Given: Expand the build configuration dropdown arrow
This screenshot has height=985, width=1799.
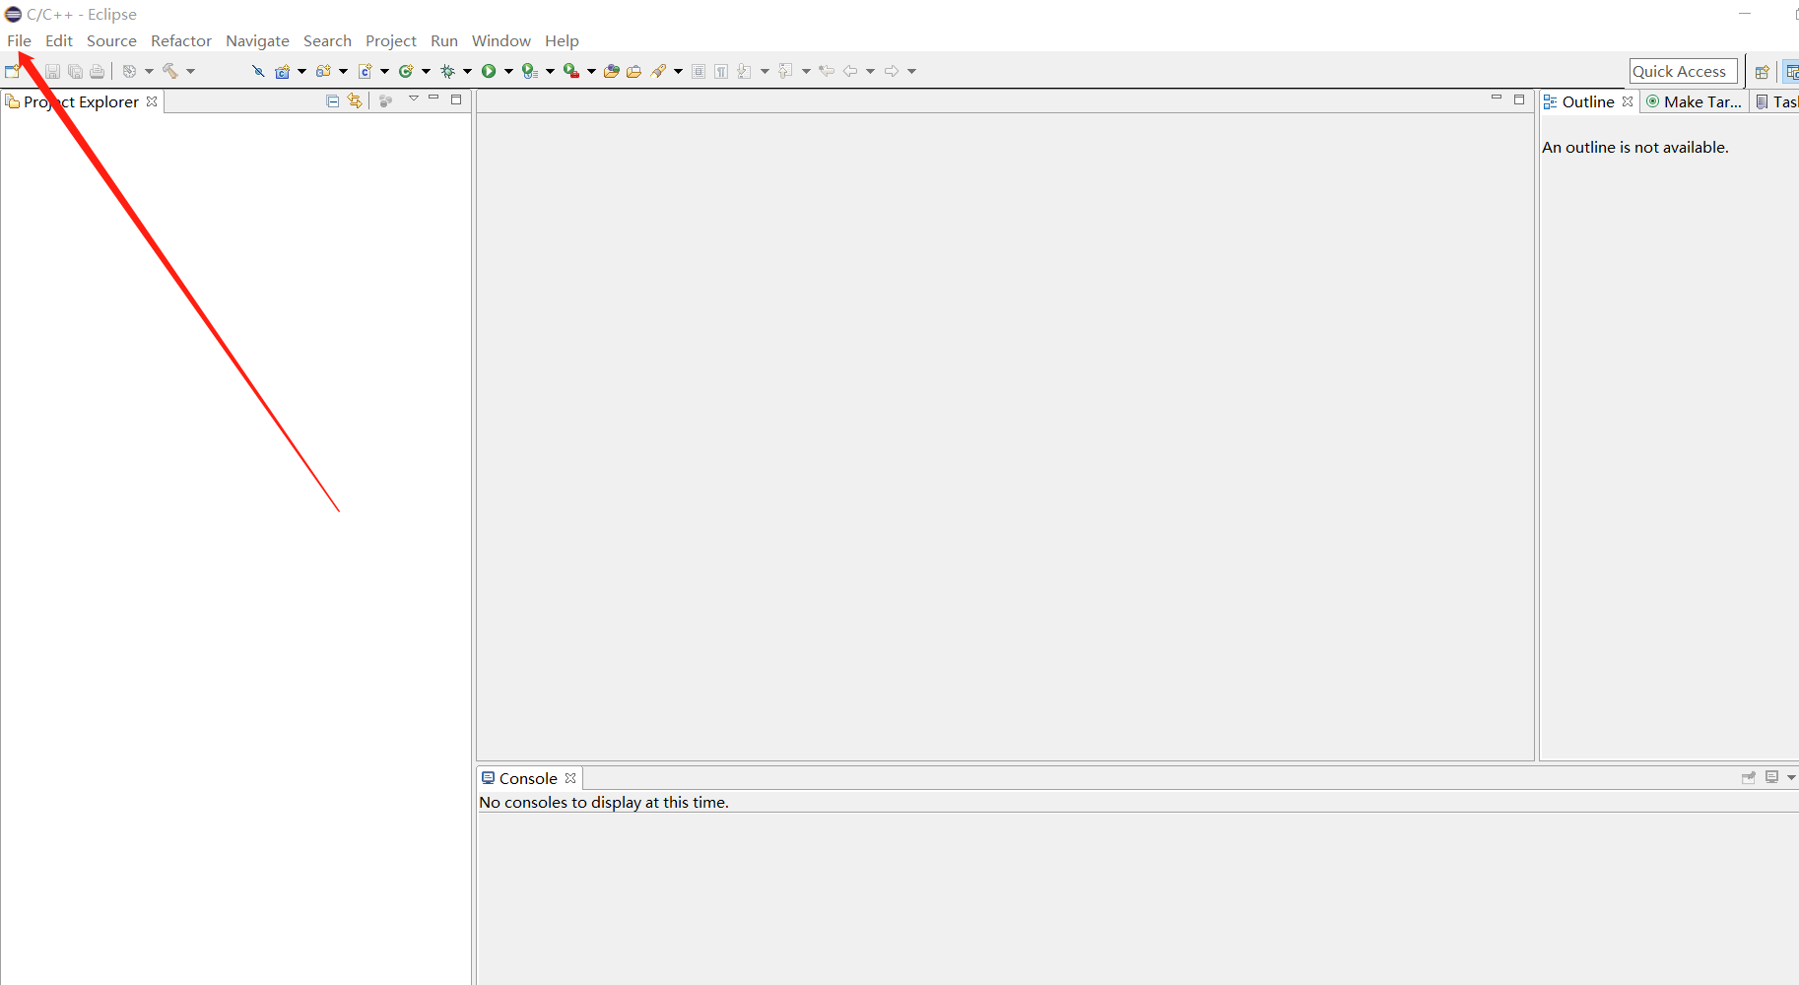Looking at the screenshot, I should coord(149,71).
